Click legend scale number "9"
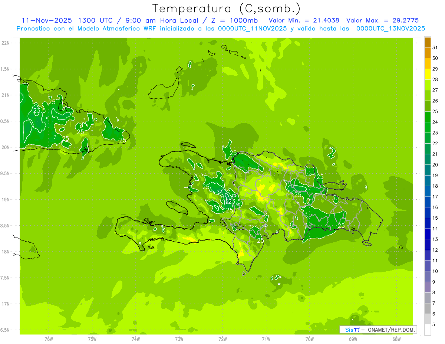445x344 pixels. (434, 282)
